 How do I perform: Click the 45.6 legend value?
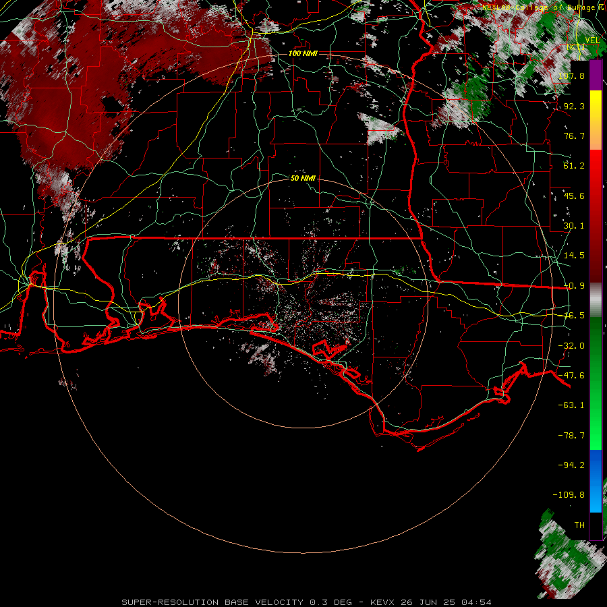click(x=574, y=196)
